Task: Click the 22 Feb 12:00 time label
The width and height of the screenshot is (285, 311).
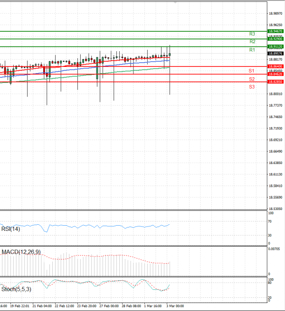Action: (65, 306)
